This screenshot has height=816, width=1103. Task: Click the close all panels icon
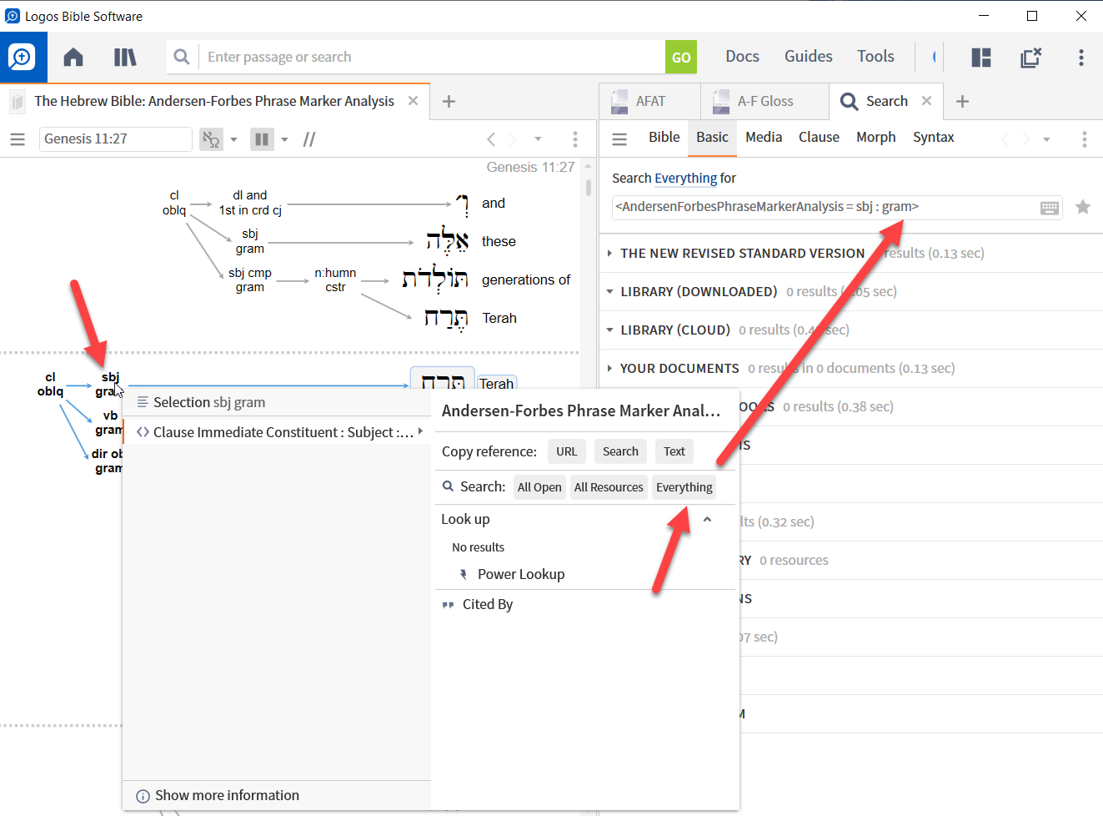[x=1031, y=57]
